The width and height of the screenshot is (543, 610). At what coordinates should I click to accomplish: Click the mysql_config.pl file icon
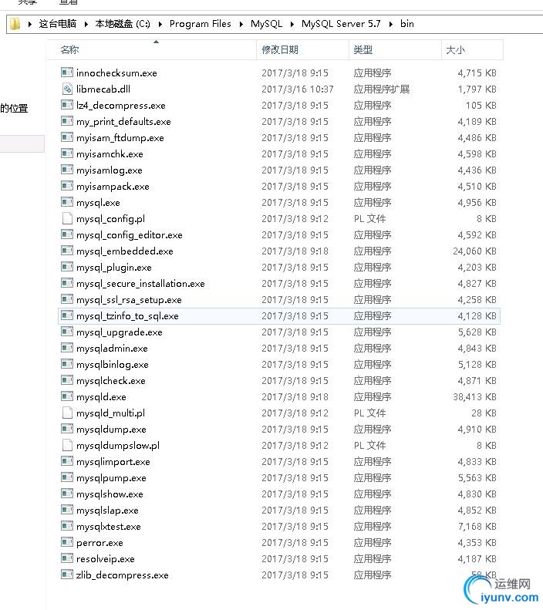67,218
